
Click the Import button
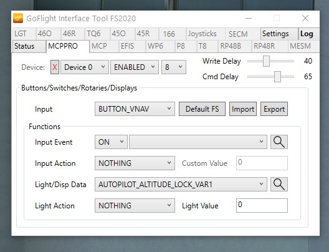tap(243, 109)
